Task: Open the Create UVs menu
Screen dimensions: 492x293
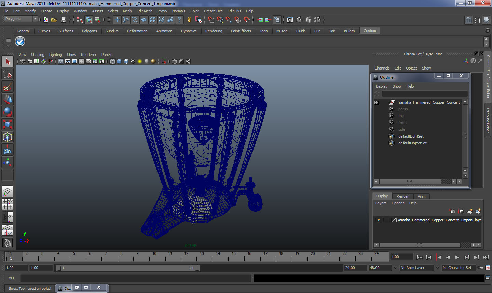Action: point(213,11)
